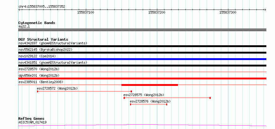The image size is (275, 129).
Task: Click the black bar under nsv5562145
Action: [x=142, y=53]
